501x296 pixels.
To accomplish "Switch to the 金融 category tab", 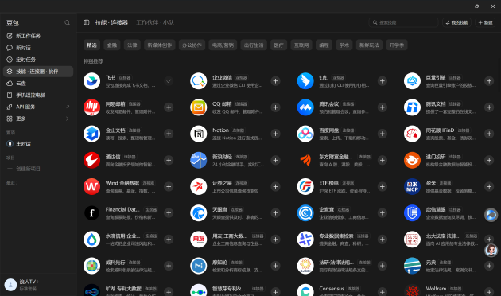I will pos(112,45).
